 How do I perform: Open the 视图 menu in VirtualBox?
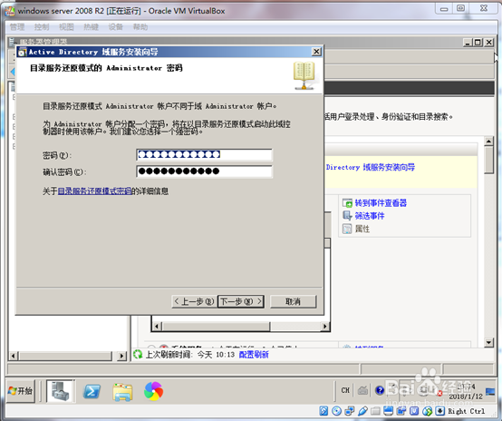[66, 27]
